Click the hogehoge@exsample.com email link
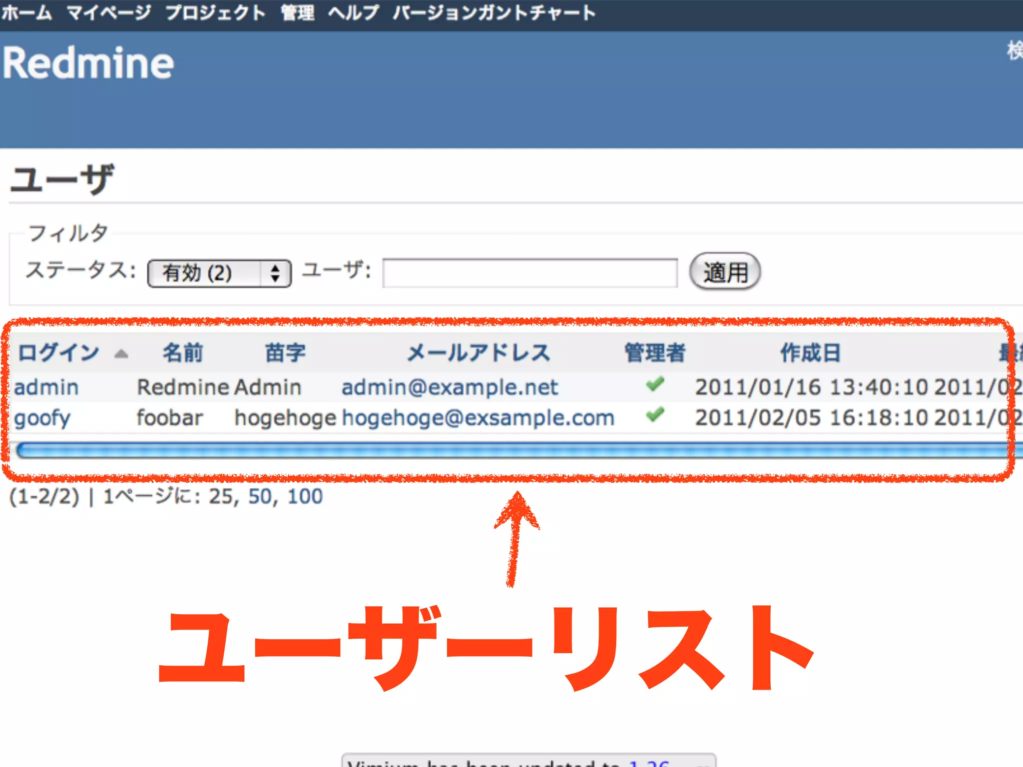1023x767 pixels. tap(478, 418)
